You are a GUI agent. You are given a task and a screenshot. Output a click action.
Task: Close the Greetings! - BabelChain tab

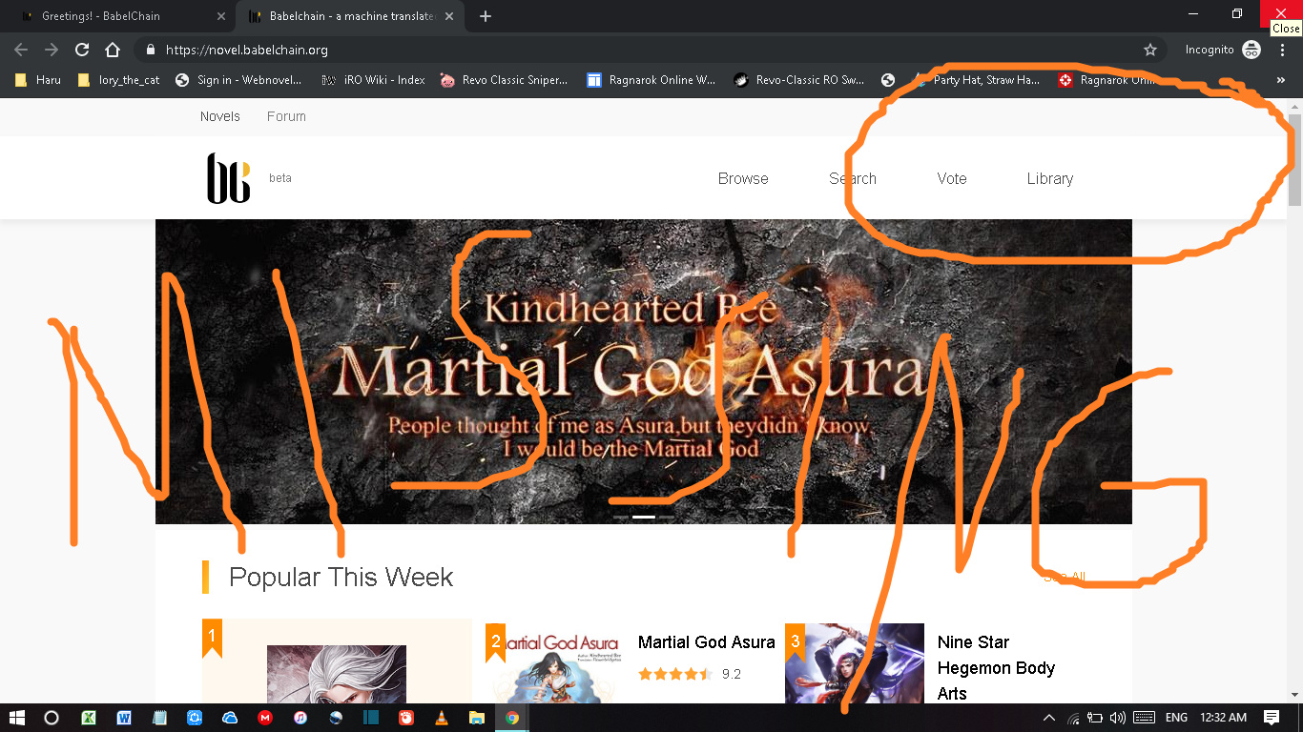tap(221, 16)
